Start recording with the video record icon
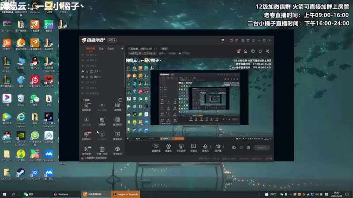353x198 pixels. (234, 147)
